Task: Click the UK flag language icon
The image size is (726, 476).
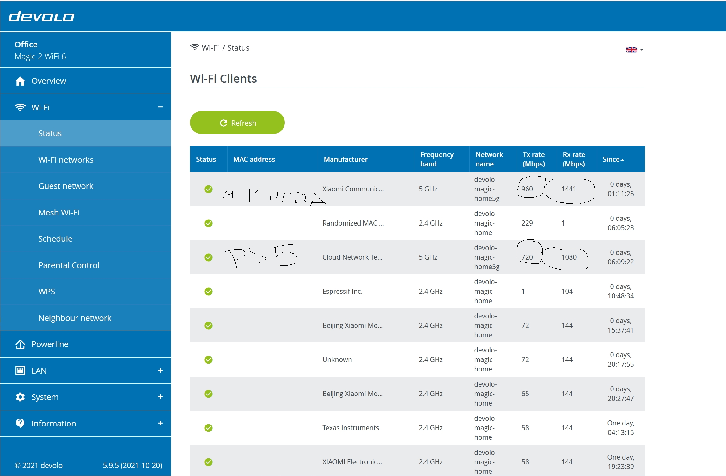Action: [631, 50]
